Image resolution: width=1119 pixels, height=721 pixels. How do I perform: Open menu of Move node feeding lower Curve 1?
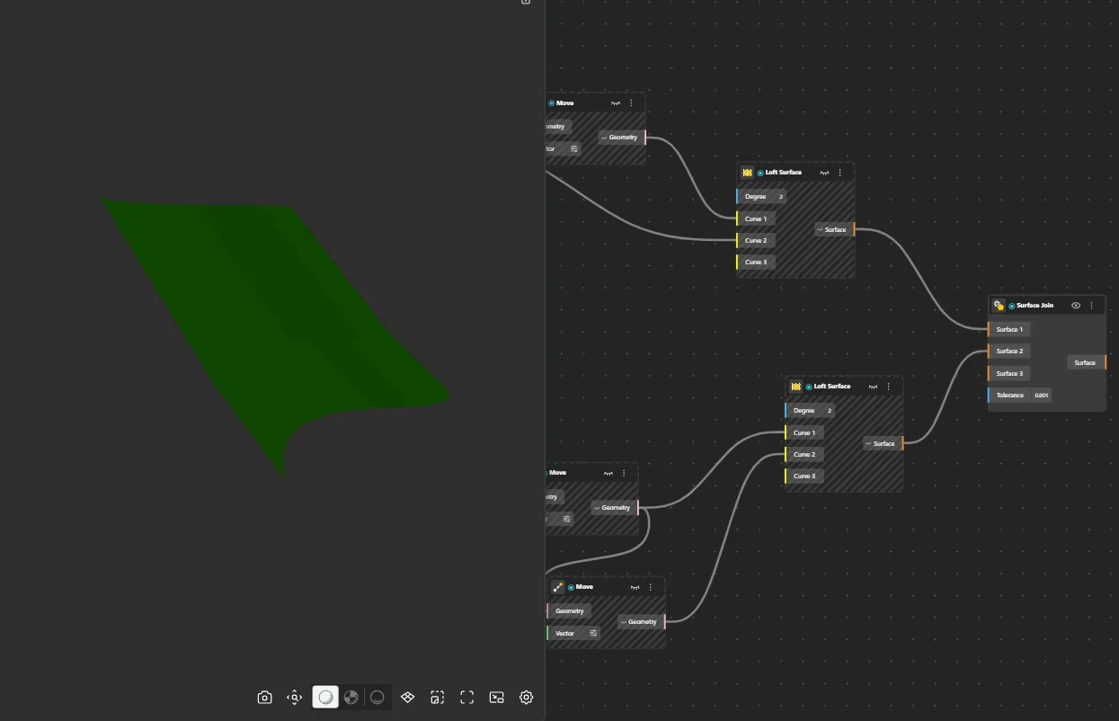[624, 473]
